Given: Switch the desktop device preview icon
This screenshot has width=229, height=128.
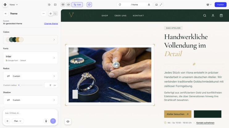Looking at the screenshot, I should [x=156, y=5].
